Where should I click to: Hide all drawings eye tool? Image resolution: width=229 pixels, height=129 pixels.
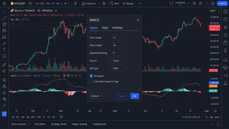pyautogui.click(x=4, y=99)
